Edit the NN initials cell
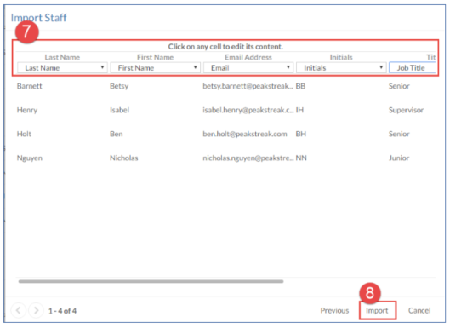The image size is (450, 328). tap(301, 158)
